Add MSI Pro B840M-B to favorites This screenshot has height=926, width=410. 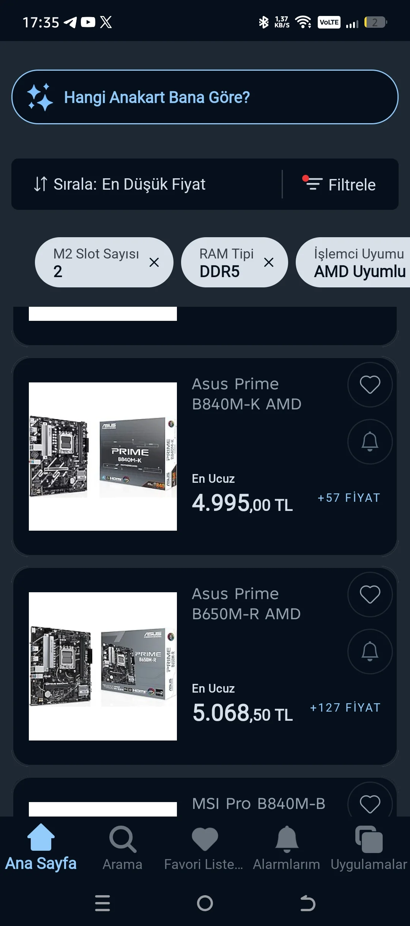[x=370, y=803]
